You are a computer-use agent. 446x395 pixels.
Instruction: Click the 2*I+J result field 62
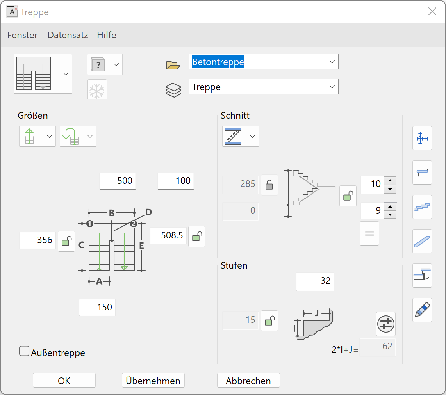[x=377, y=347]
